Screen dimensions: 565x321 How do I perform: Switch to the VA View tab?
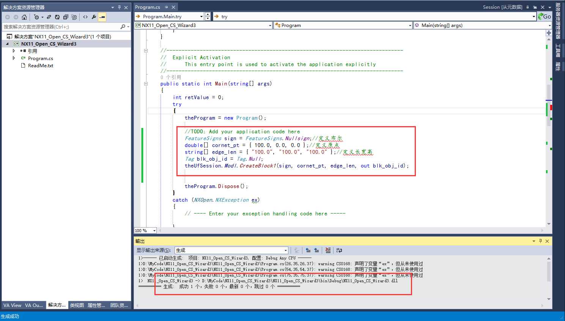click(13, 305)
